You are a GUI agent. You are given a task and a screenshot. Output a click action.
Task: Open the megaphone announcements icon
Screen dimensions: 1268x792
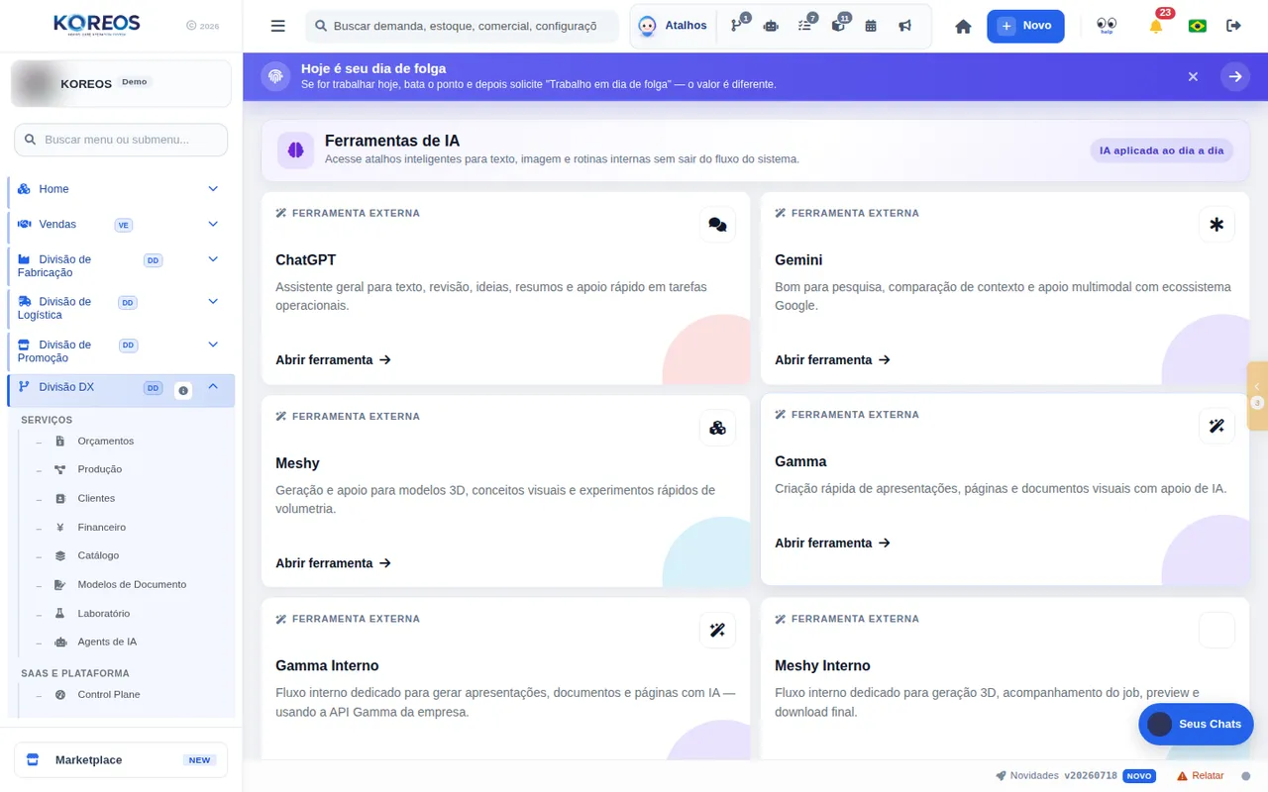pos(904,26)
